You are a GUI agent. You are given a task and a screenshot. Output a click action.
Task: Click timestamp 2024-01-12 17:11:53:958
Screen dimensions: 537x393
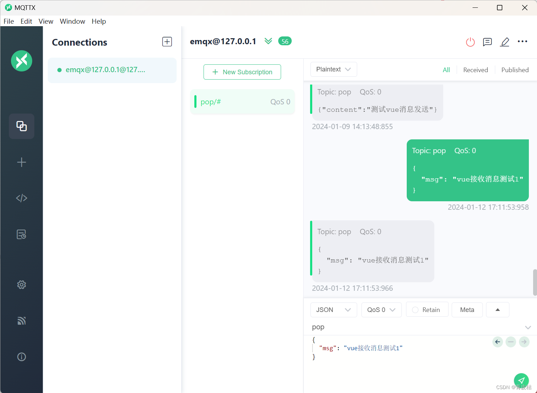coord(488,207)
